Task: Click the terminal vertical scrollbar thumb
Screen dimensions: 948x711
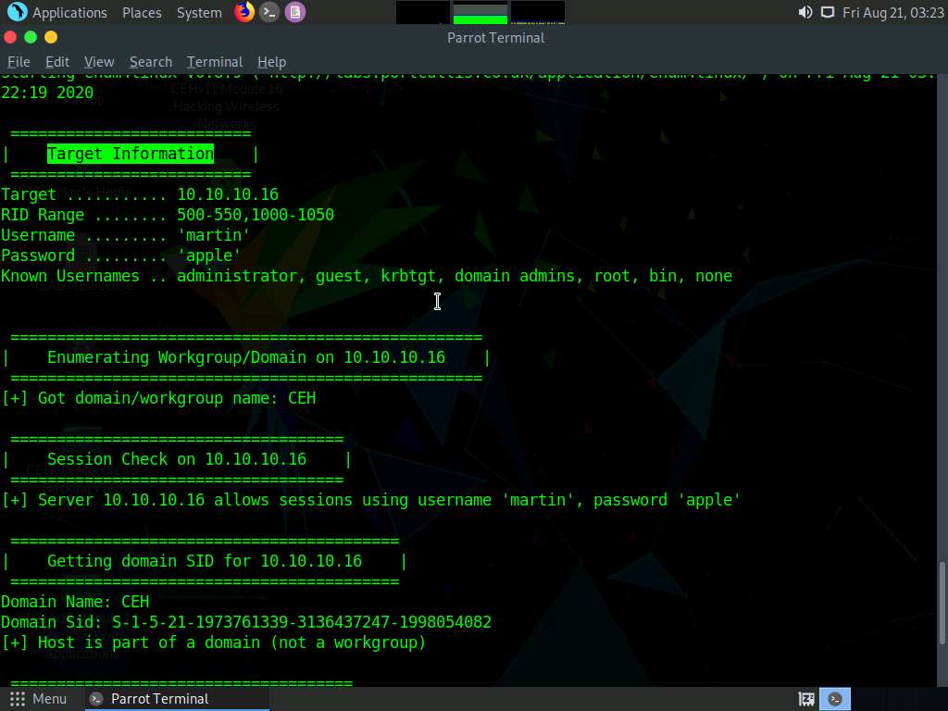Action: click(942, 603)
